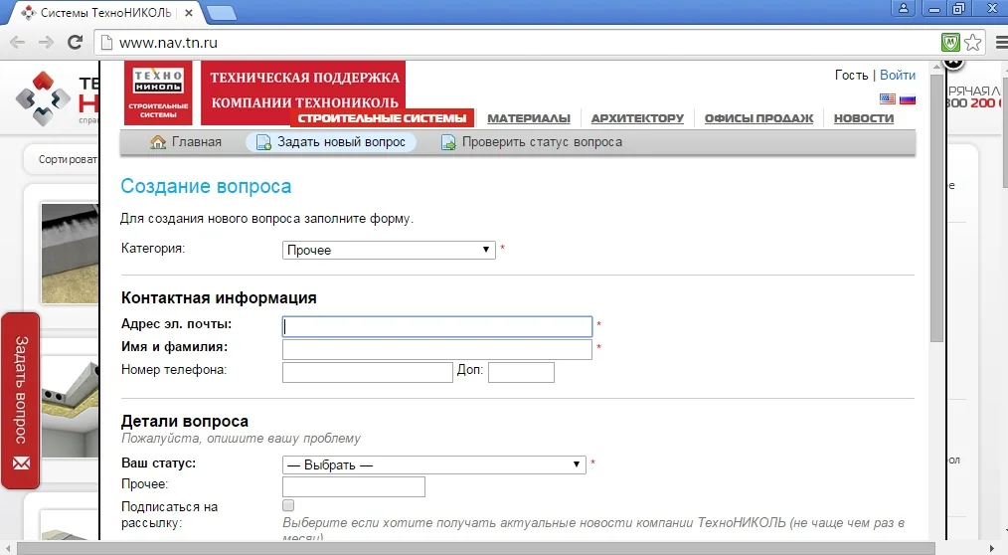Open the Chrome user profile icon
The width and height of the screenshot is (1008, 555).
tap(904, 8)
